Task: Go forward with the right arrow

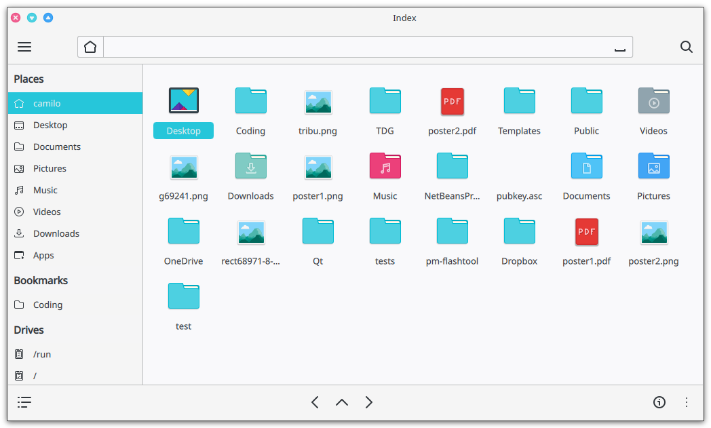Action: [x=368, y=402]
